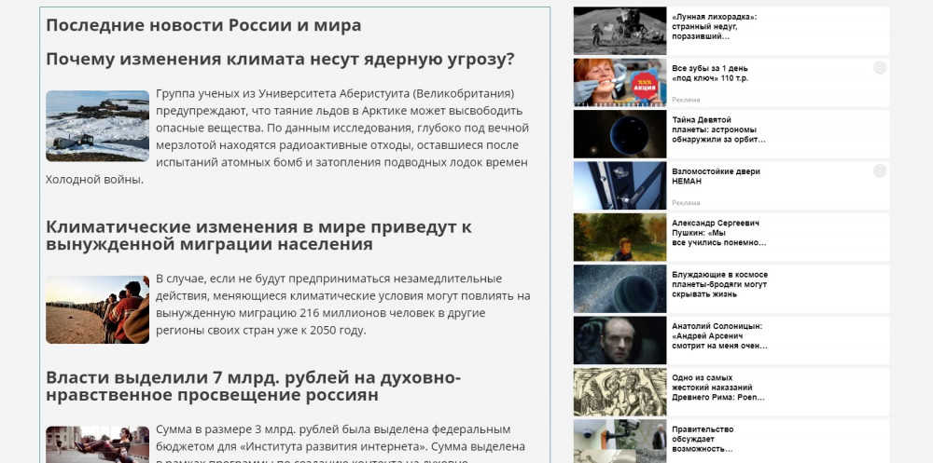Screen dimensions: 933x463
Task: Open headline about forced population migration
Action: (x=258, y=236)
